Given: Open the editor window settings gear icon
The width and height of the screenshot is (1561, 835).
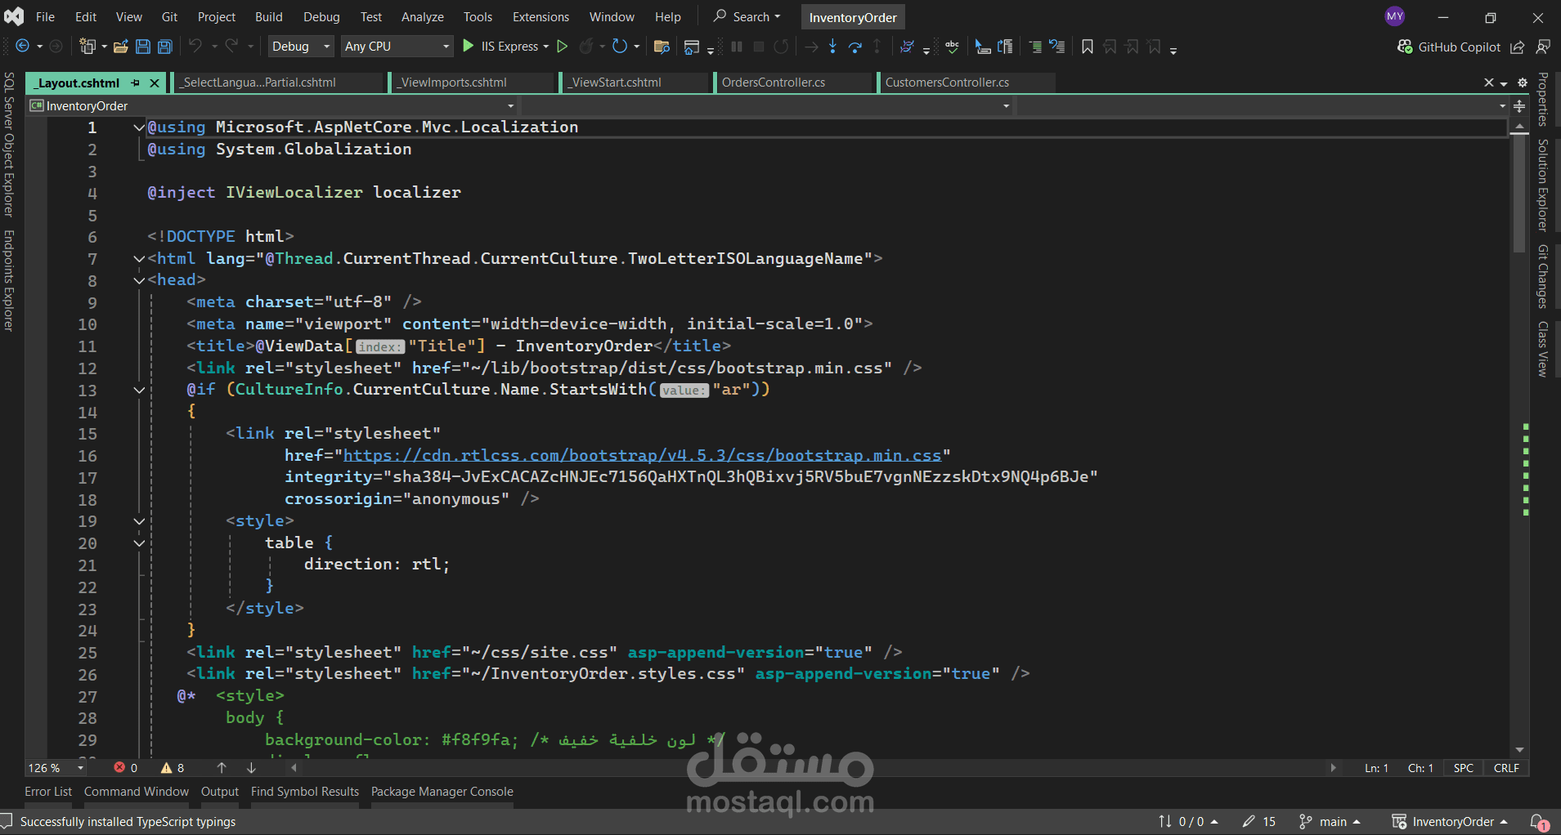Looking at the screenshot, I should [1523, 83].
